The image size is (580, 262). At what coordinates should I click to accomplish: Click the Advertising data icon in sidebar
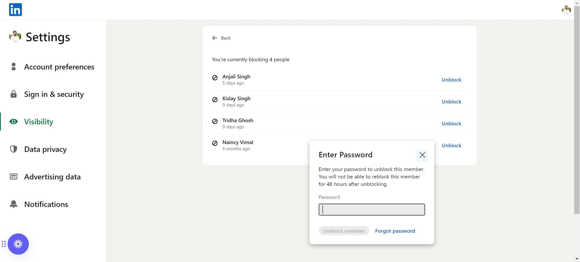[13, 177]
